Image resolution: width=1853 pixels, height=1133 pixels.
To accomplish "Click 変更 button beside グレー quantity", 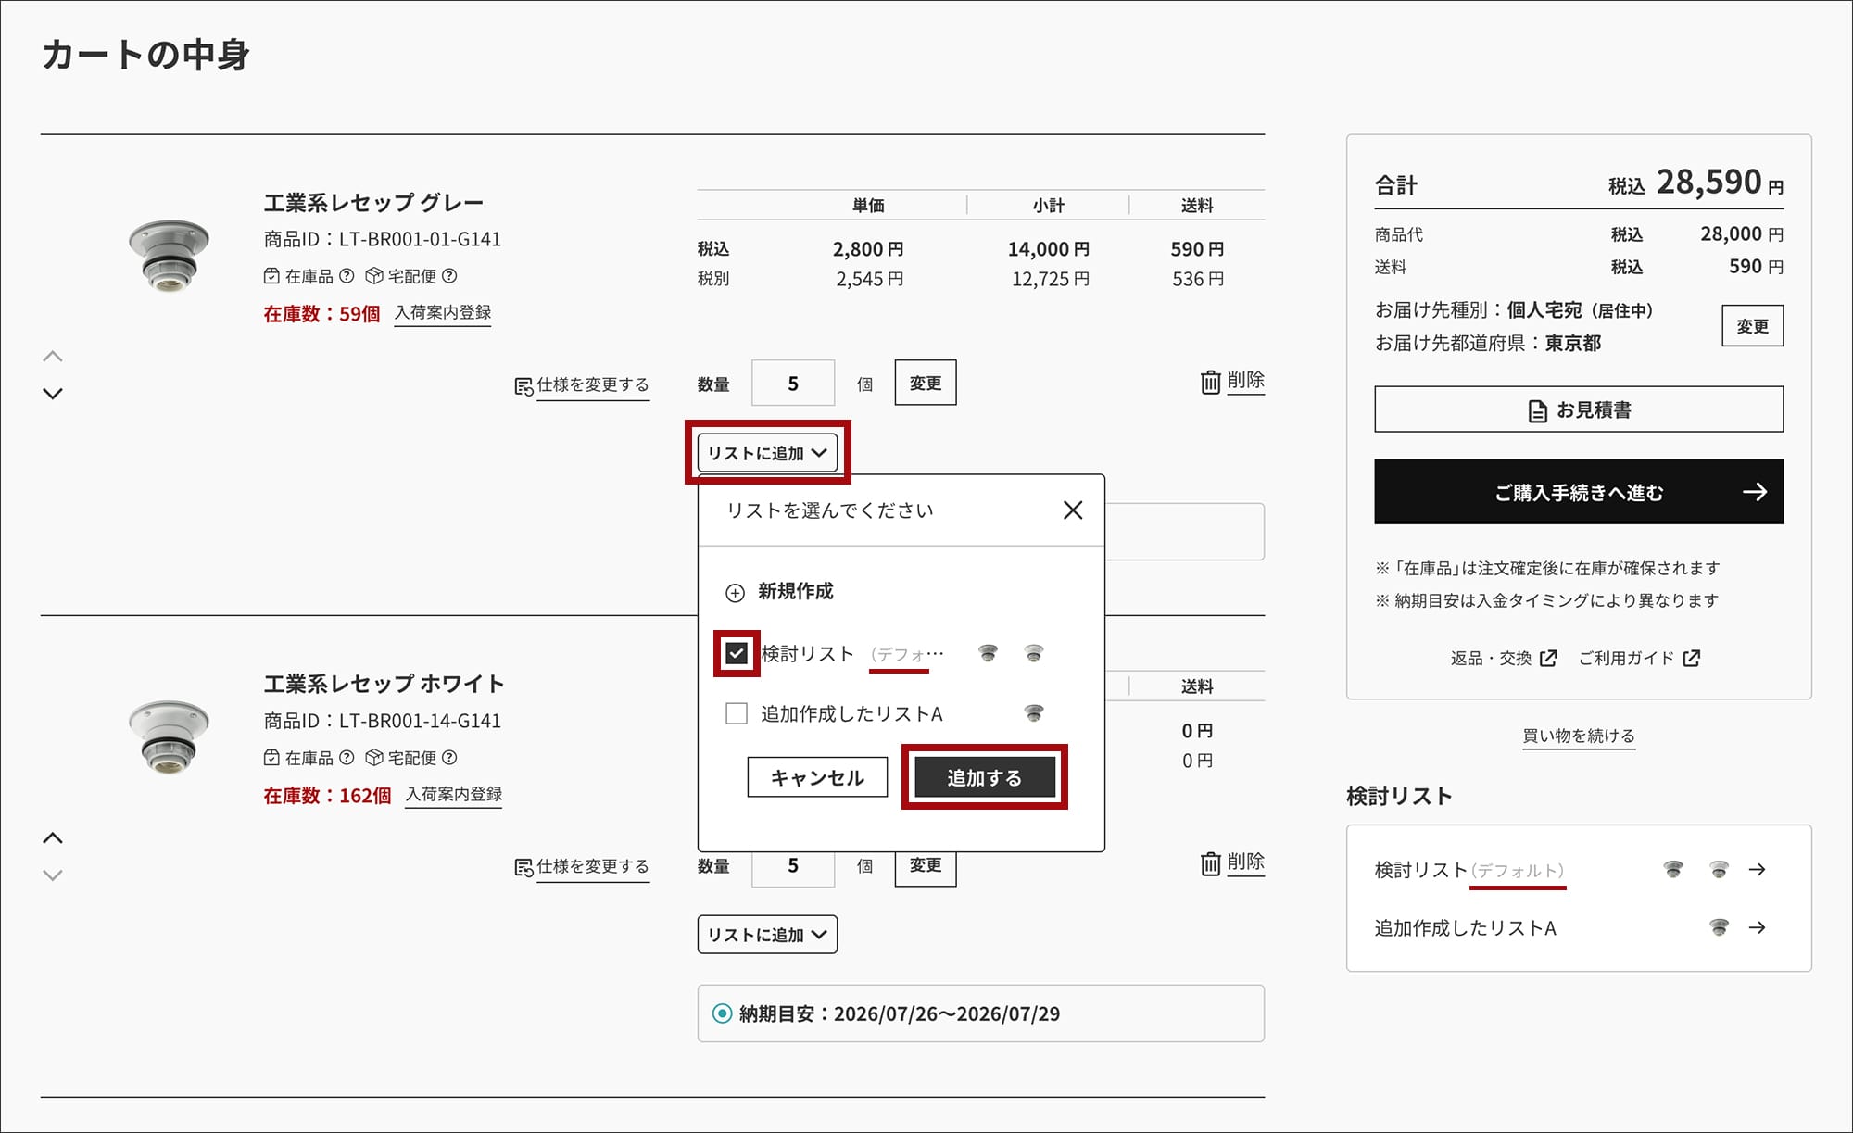I will [x=926, y=384].
